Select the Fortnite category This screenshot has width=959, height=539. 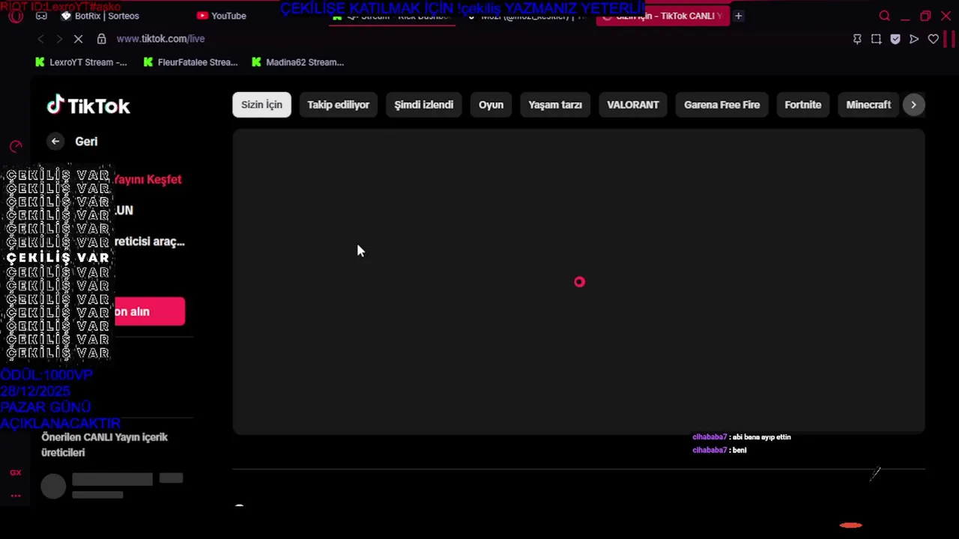802,105
